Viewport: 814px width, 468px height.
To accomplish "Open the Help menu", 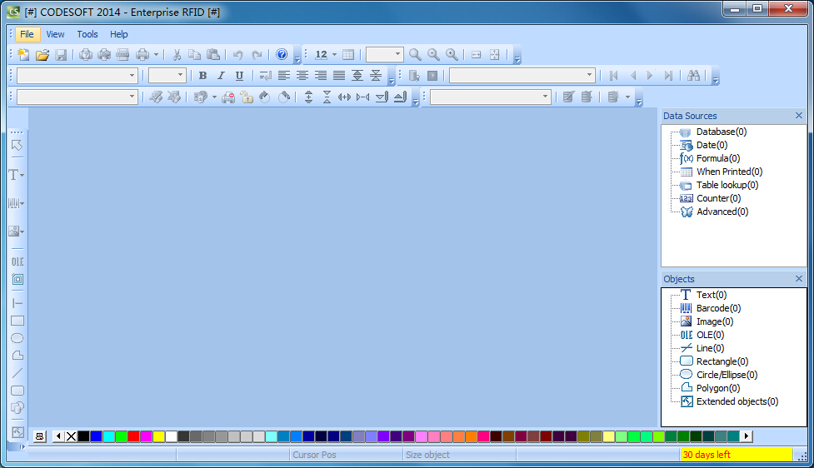I will point(119,34).
